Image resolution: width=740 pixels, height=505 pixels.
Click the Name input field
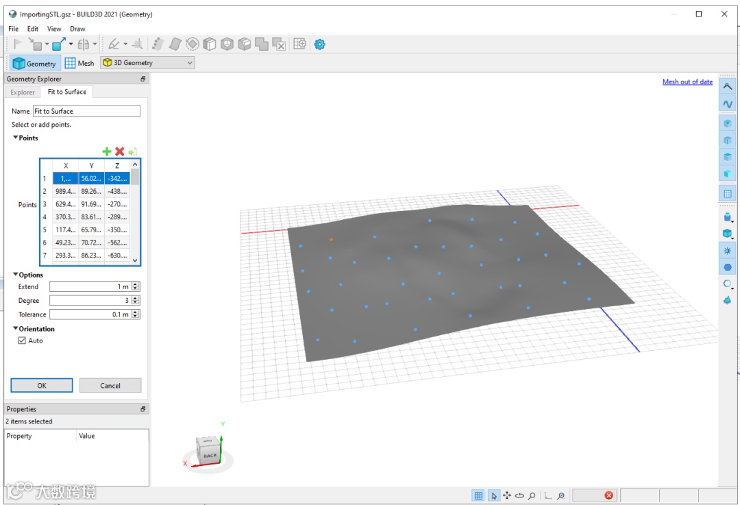pos(86,111)
